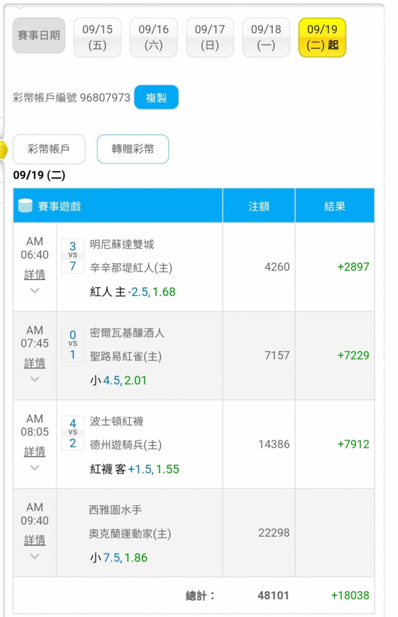Open 詳情 link for the 07:45 game
398x617 pixels.
(35, 363)
